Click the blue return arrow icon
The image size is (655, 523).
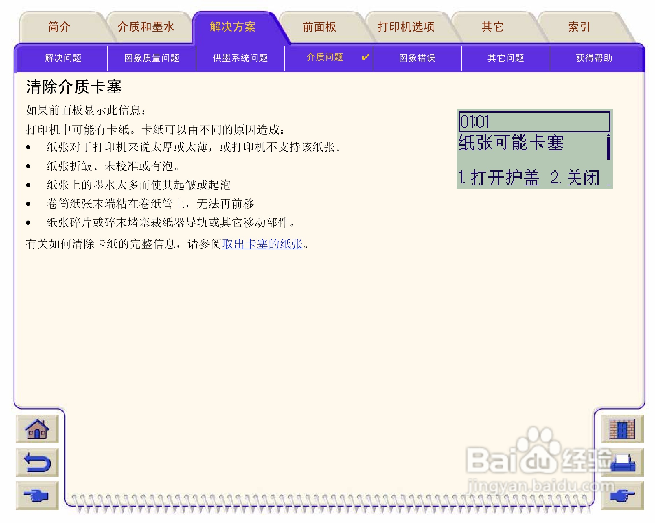(x=37, y=462)
